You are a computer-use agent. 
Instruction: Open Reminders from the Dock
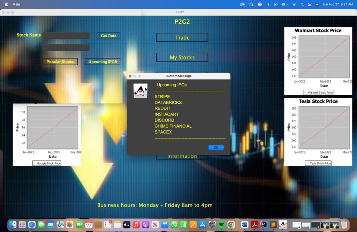coord(108,225)
